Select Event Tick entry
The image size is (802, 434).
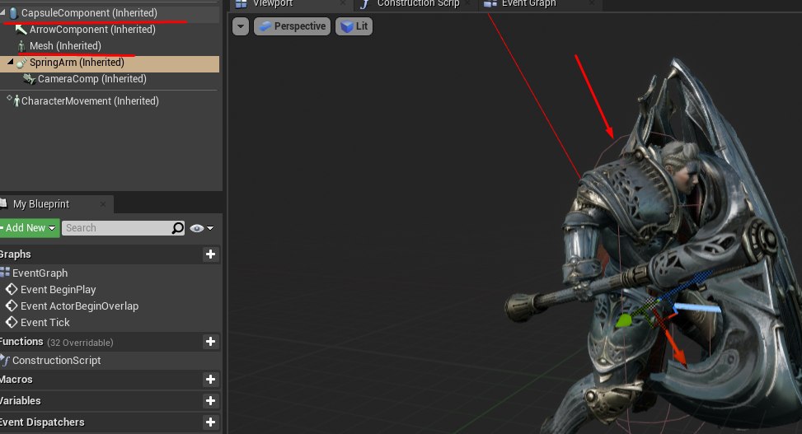pyautogui.click(x=45, y=322)
